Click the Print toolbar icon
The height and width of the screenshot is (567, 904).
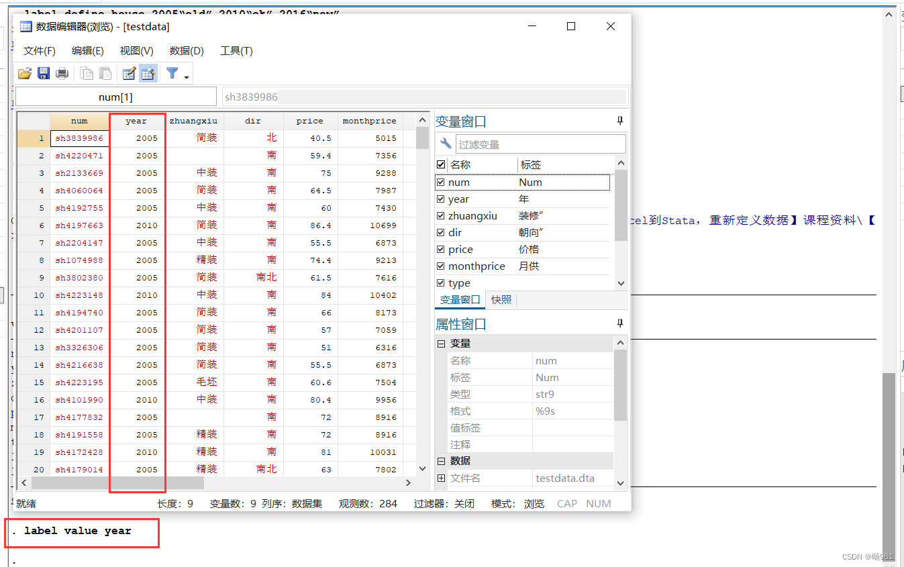coord(62,73)
